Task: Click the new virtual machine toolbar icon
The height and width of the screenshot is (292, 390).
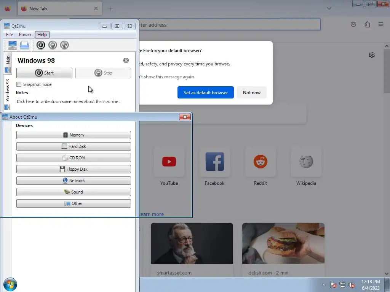Action: point(13,45)
